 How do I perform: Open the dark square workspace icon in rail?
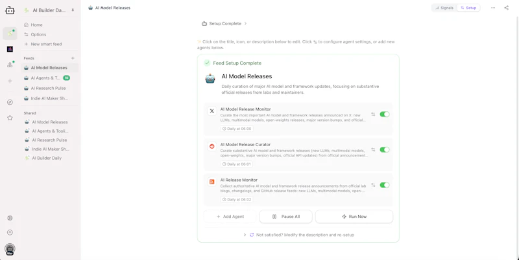(x=10, y=49)
